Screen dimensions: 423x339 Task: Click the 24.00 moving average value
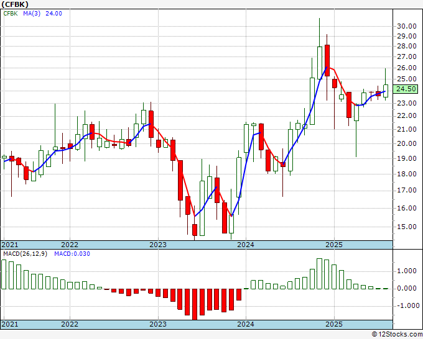click(53, 14)
